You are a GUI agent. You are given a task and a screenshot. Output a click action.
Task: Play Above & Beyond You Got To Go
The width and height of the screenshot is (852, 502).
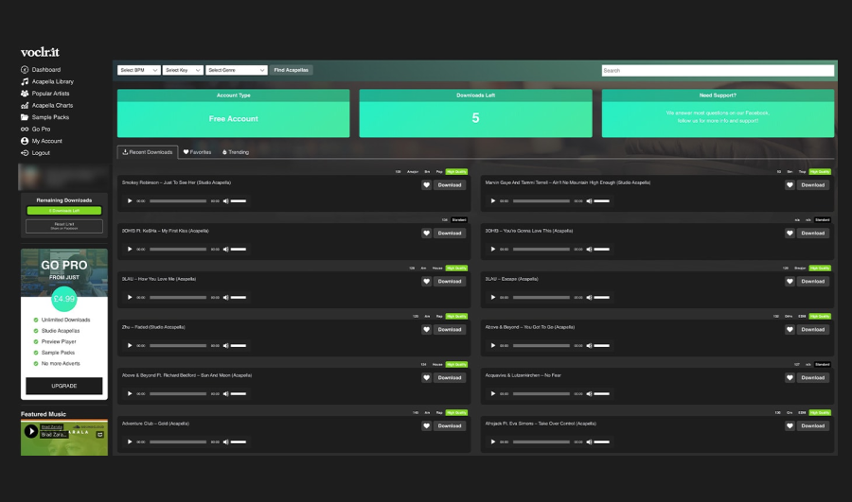(493, 346)
